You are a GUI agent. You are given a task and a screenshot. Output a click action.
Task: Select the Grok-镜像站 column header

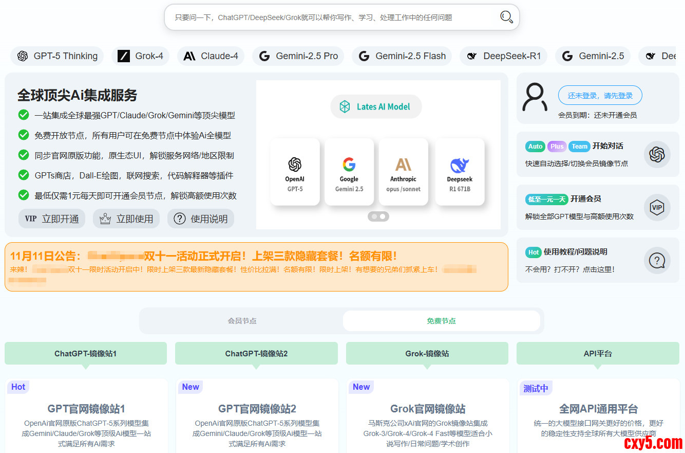pyautogui.click(x=427, y=353)
